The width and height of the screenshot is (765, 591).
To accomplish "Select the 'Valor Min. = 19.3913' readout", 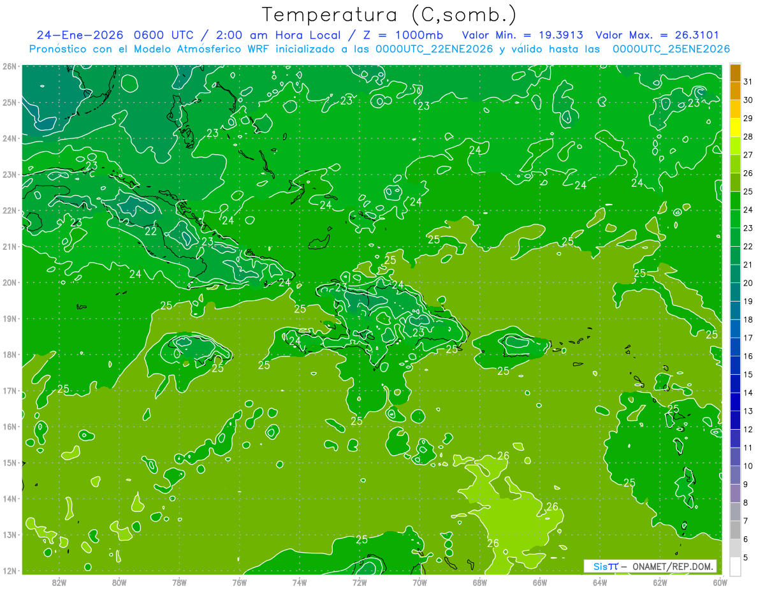I will [x=523, y=35].
